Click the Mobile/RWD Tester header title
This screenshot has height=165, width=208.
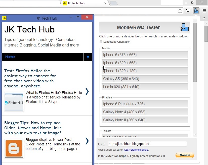point(138,27)
